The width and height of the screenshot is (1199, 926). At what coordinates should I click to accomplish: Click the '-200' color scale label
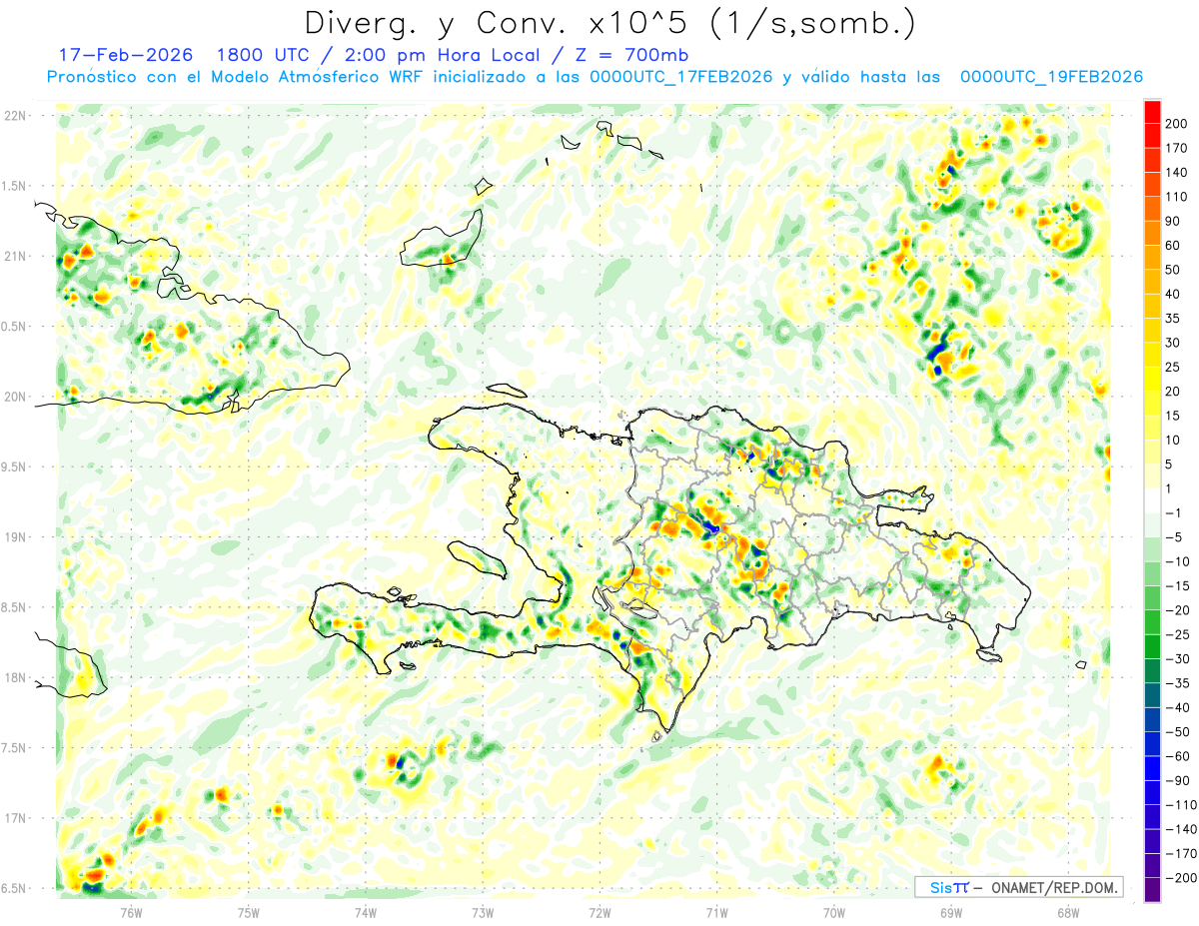pos(1183,879)
